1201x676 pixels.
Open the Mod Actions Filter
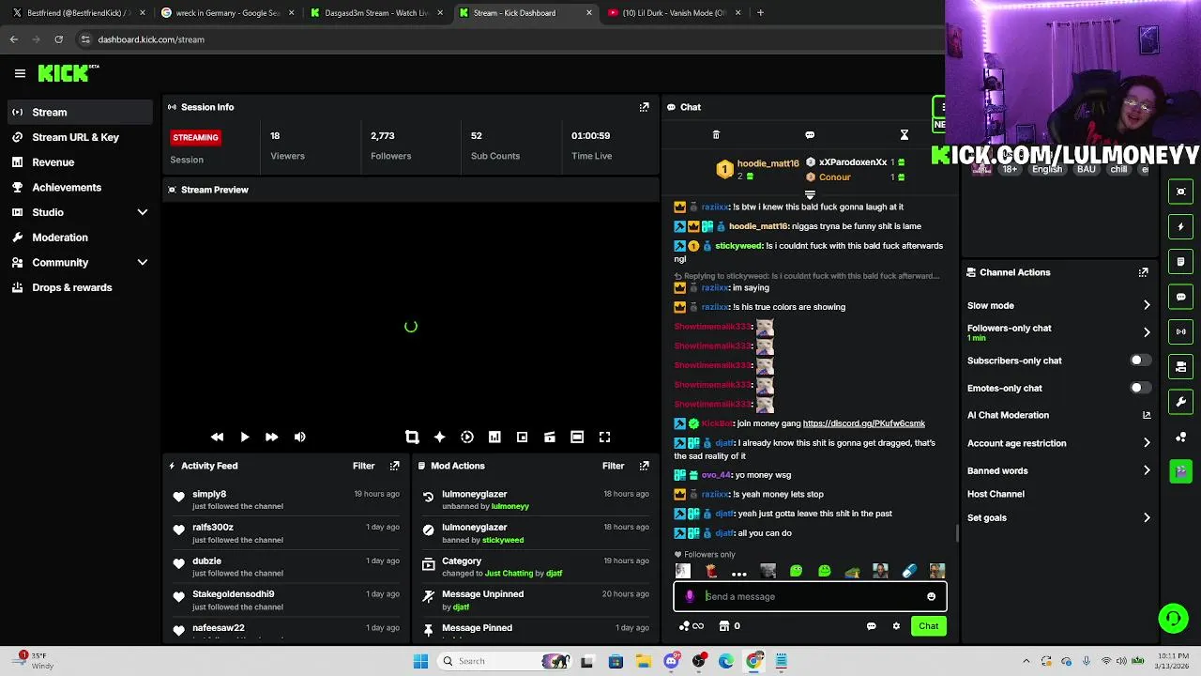tap(613, 466)
